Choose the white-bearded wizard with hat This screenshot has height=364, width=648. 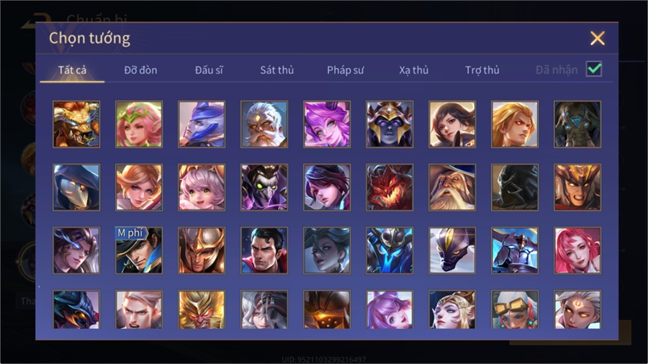coord(452,187)
